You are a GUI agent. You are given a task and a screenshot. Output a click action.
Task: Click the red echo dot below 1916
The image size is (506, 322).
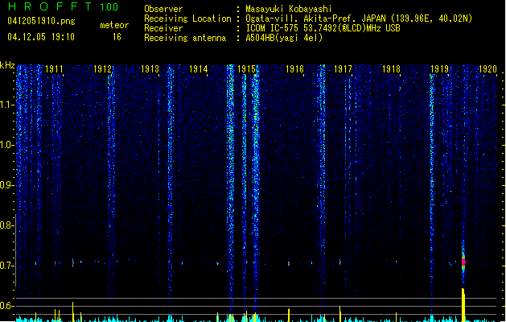click(289, 263)
